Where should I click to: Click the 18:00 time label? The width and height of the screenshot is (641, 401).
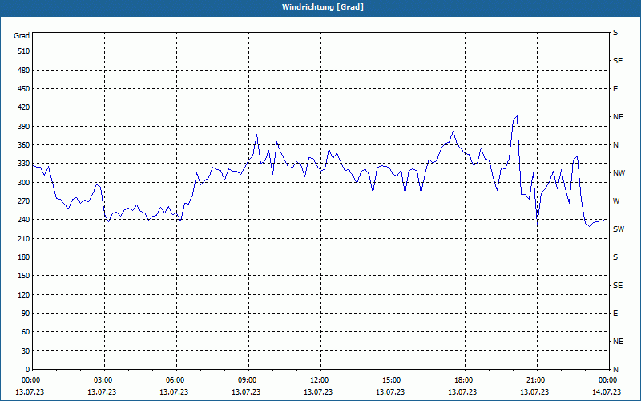tap(464, 379)
